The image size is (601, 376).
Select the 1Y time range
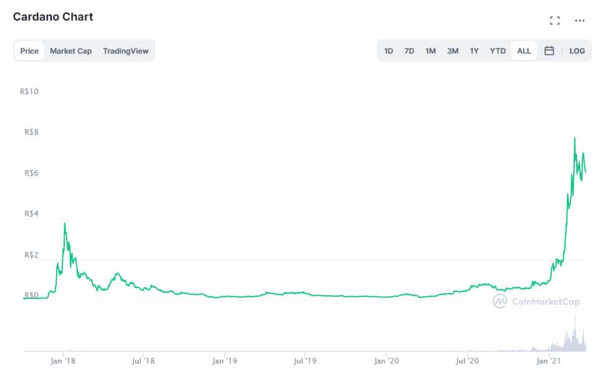click(x=474, y=51)
